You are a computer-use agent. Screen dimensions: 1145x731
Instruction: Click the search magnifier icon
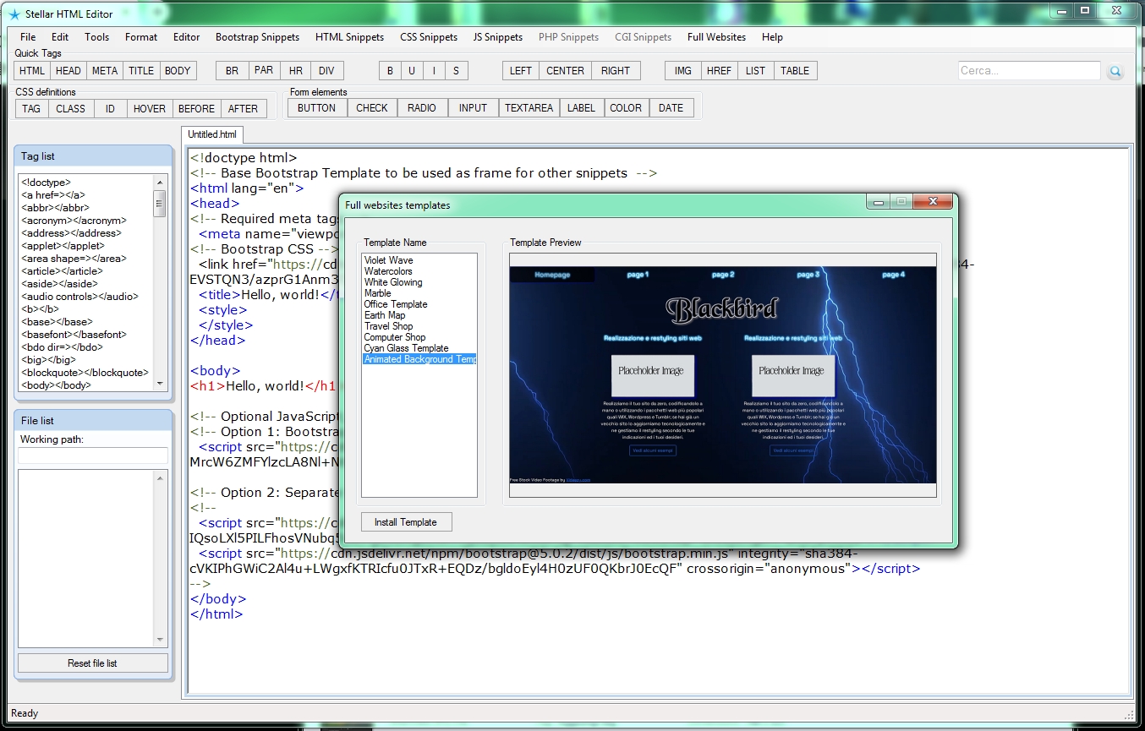[1115, 72]
